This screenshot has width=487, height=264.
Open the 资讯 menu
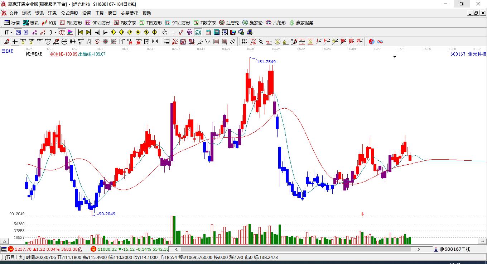[39, 13]
